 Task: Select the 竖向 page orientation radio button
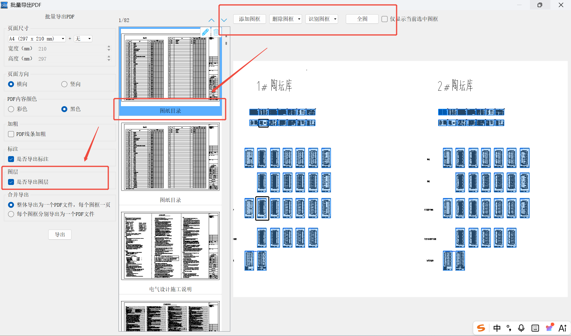tap(64, 84)
